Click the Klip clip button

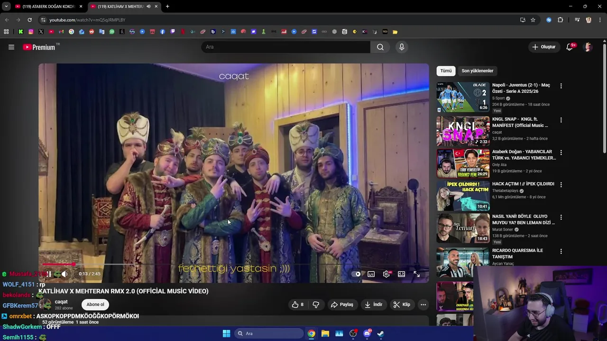pyautogui.click(x=402, y=305)
